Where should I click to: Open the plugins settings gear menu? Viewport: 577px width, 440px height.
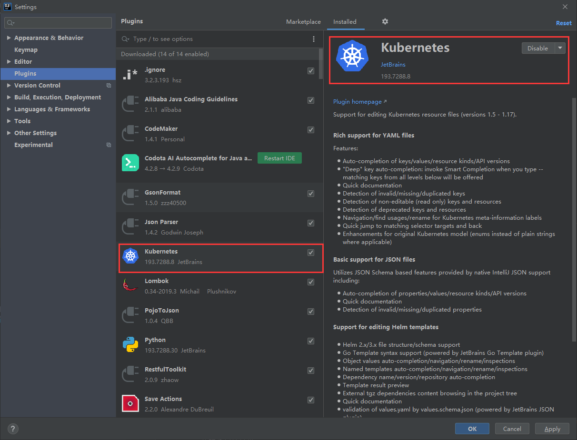pos(385,21)
